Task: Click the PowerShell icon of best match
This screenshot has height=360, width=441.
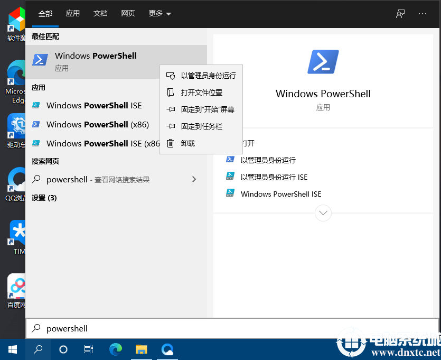Action: click(x=40, y=60)
